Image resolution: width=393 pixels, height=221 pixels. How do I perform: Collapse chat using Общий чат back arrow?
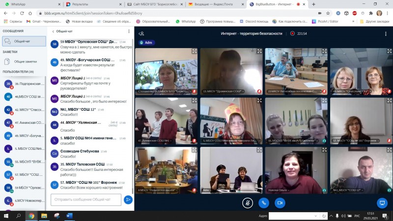coord(53,31)
